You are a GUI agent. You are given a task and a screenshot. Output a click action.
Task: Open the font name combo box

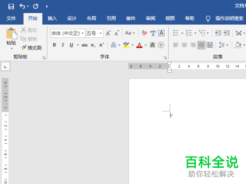67,33
